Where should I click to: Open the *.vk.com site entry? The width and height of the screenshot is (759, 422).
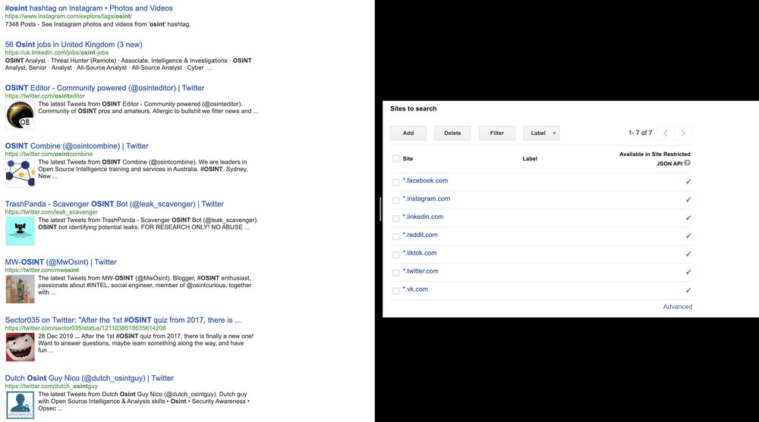pos(415,289)
